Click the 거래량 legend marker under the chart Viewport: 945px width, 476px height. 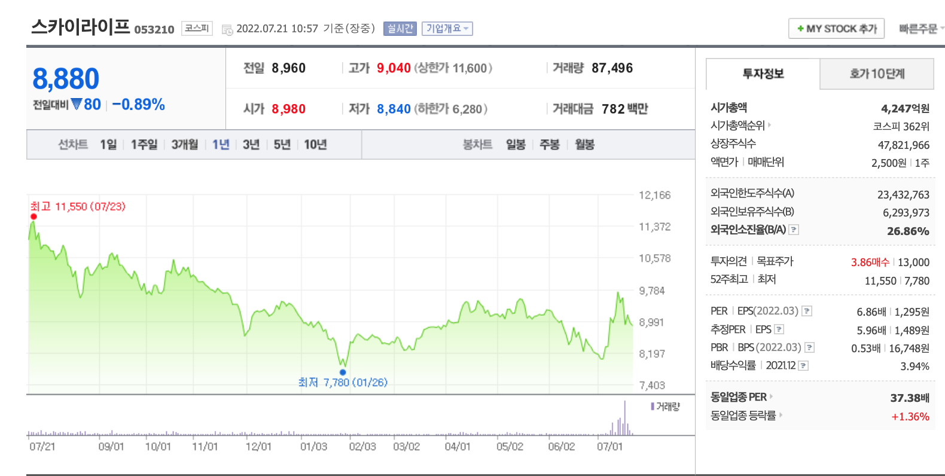(653, 407)
